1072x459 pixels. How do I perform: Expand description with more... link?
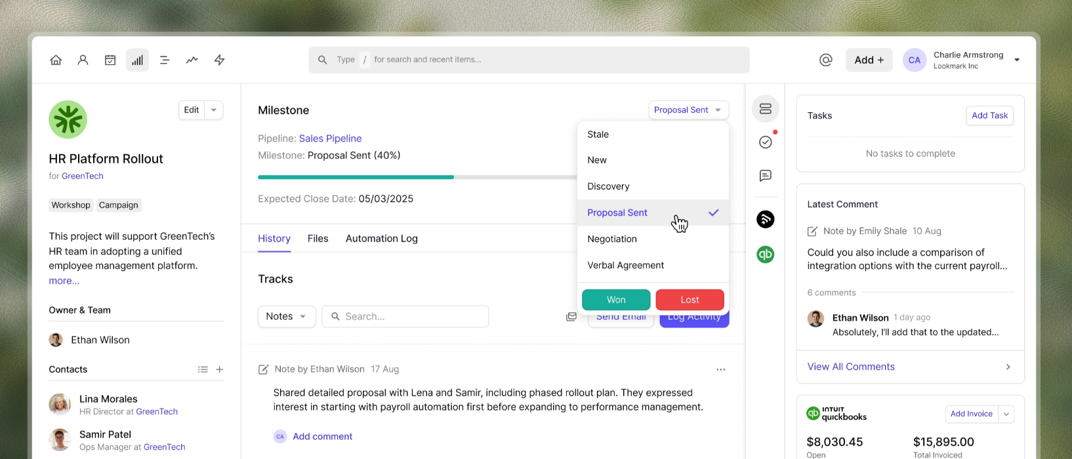pos(64,281)
